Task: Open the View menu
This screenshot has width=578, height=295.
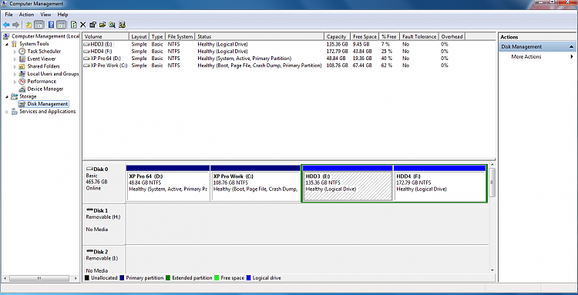Action: pos(45,15)
